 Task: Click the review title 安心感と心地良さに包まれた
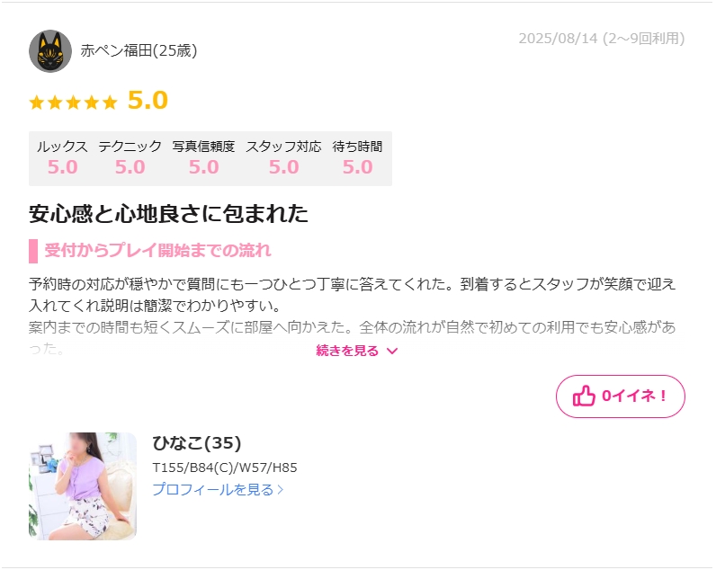(168, 214)
